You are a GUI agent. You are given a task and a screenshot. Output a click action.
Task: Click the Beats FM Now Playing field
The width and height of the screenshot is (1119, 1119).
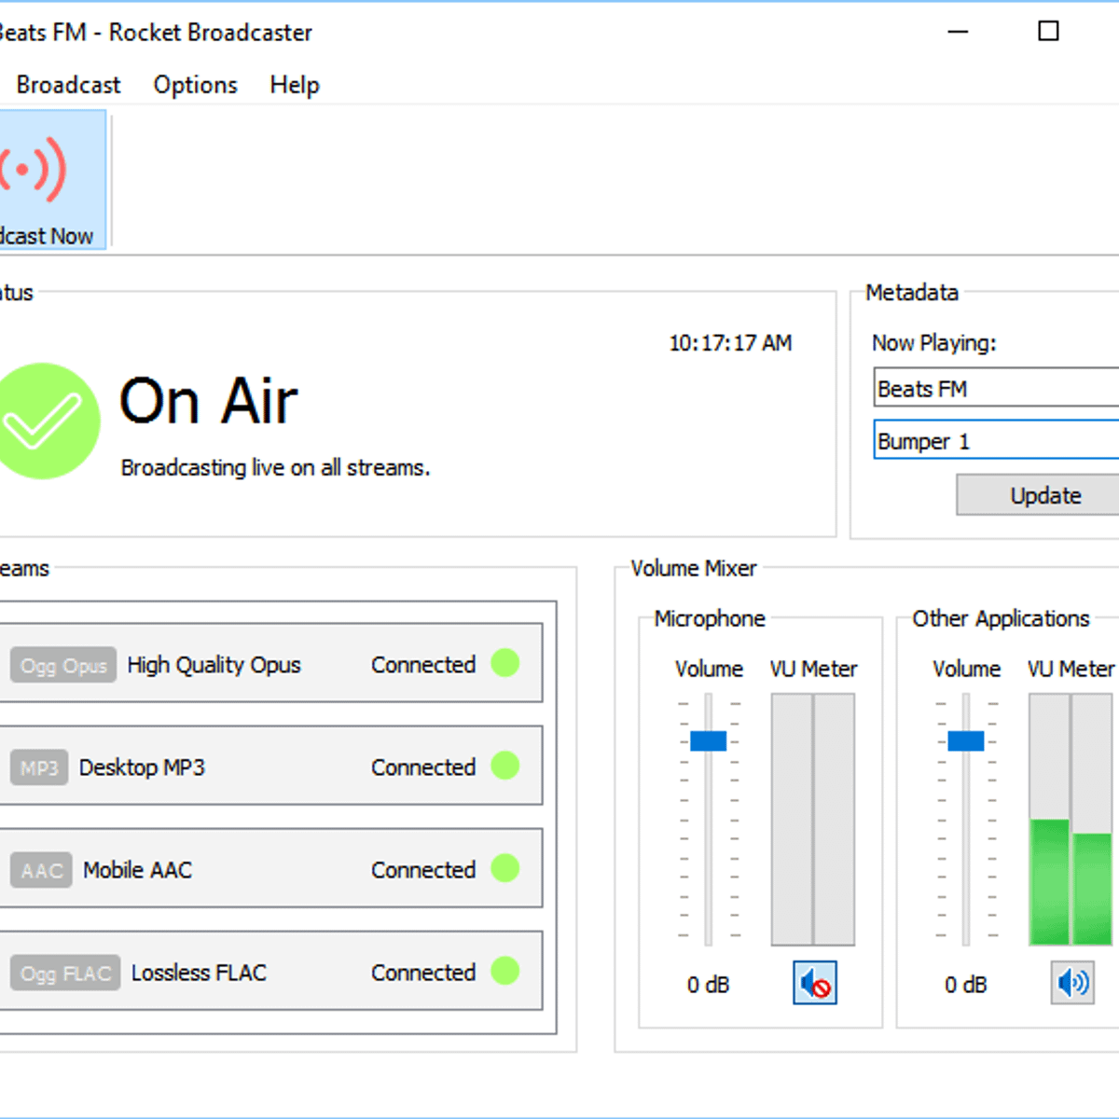(996, 388)
